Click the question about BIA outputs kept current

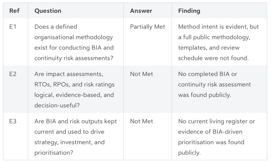coord(75,137)
